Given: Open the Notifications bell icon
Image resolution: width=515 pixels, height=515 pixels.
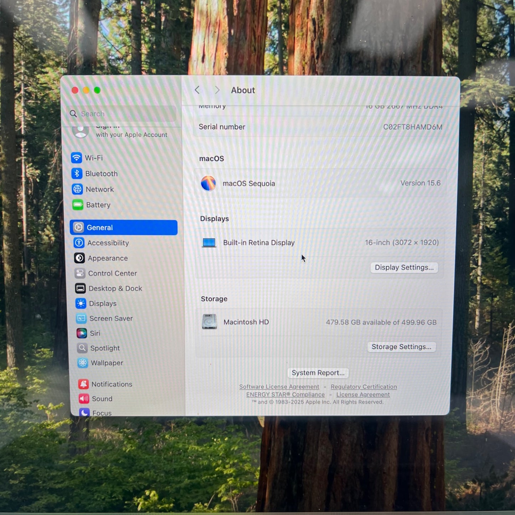Looking at the screenshot, I should pos(83,384).
